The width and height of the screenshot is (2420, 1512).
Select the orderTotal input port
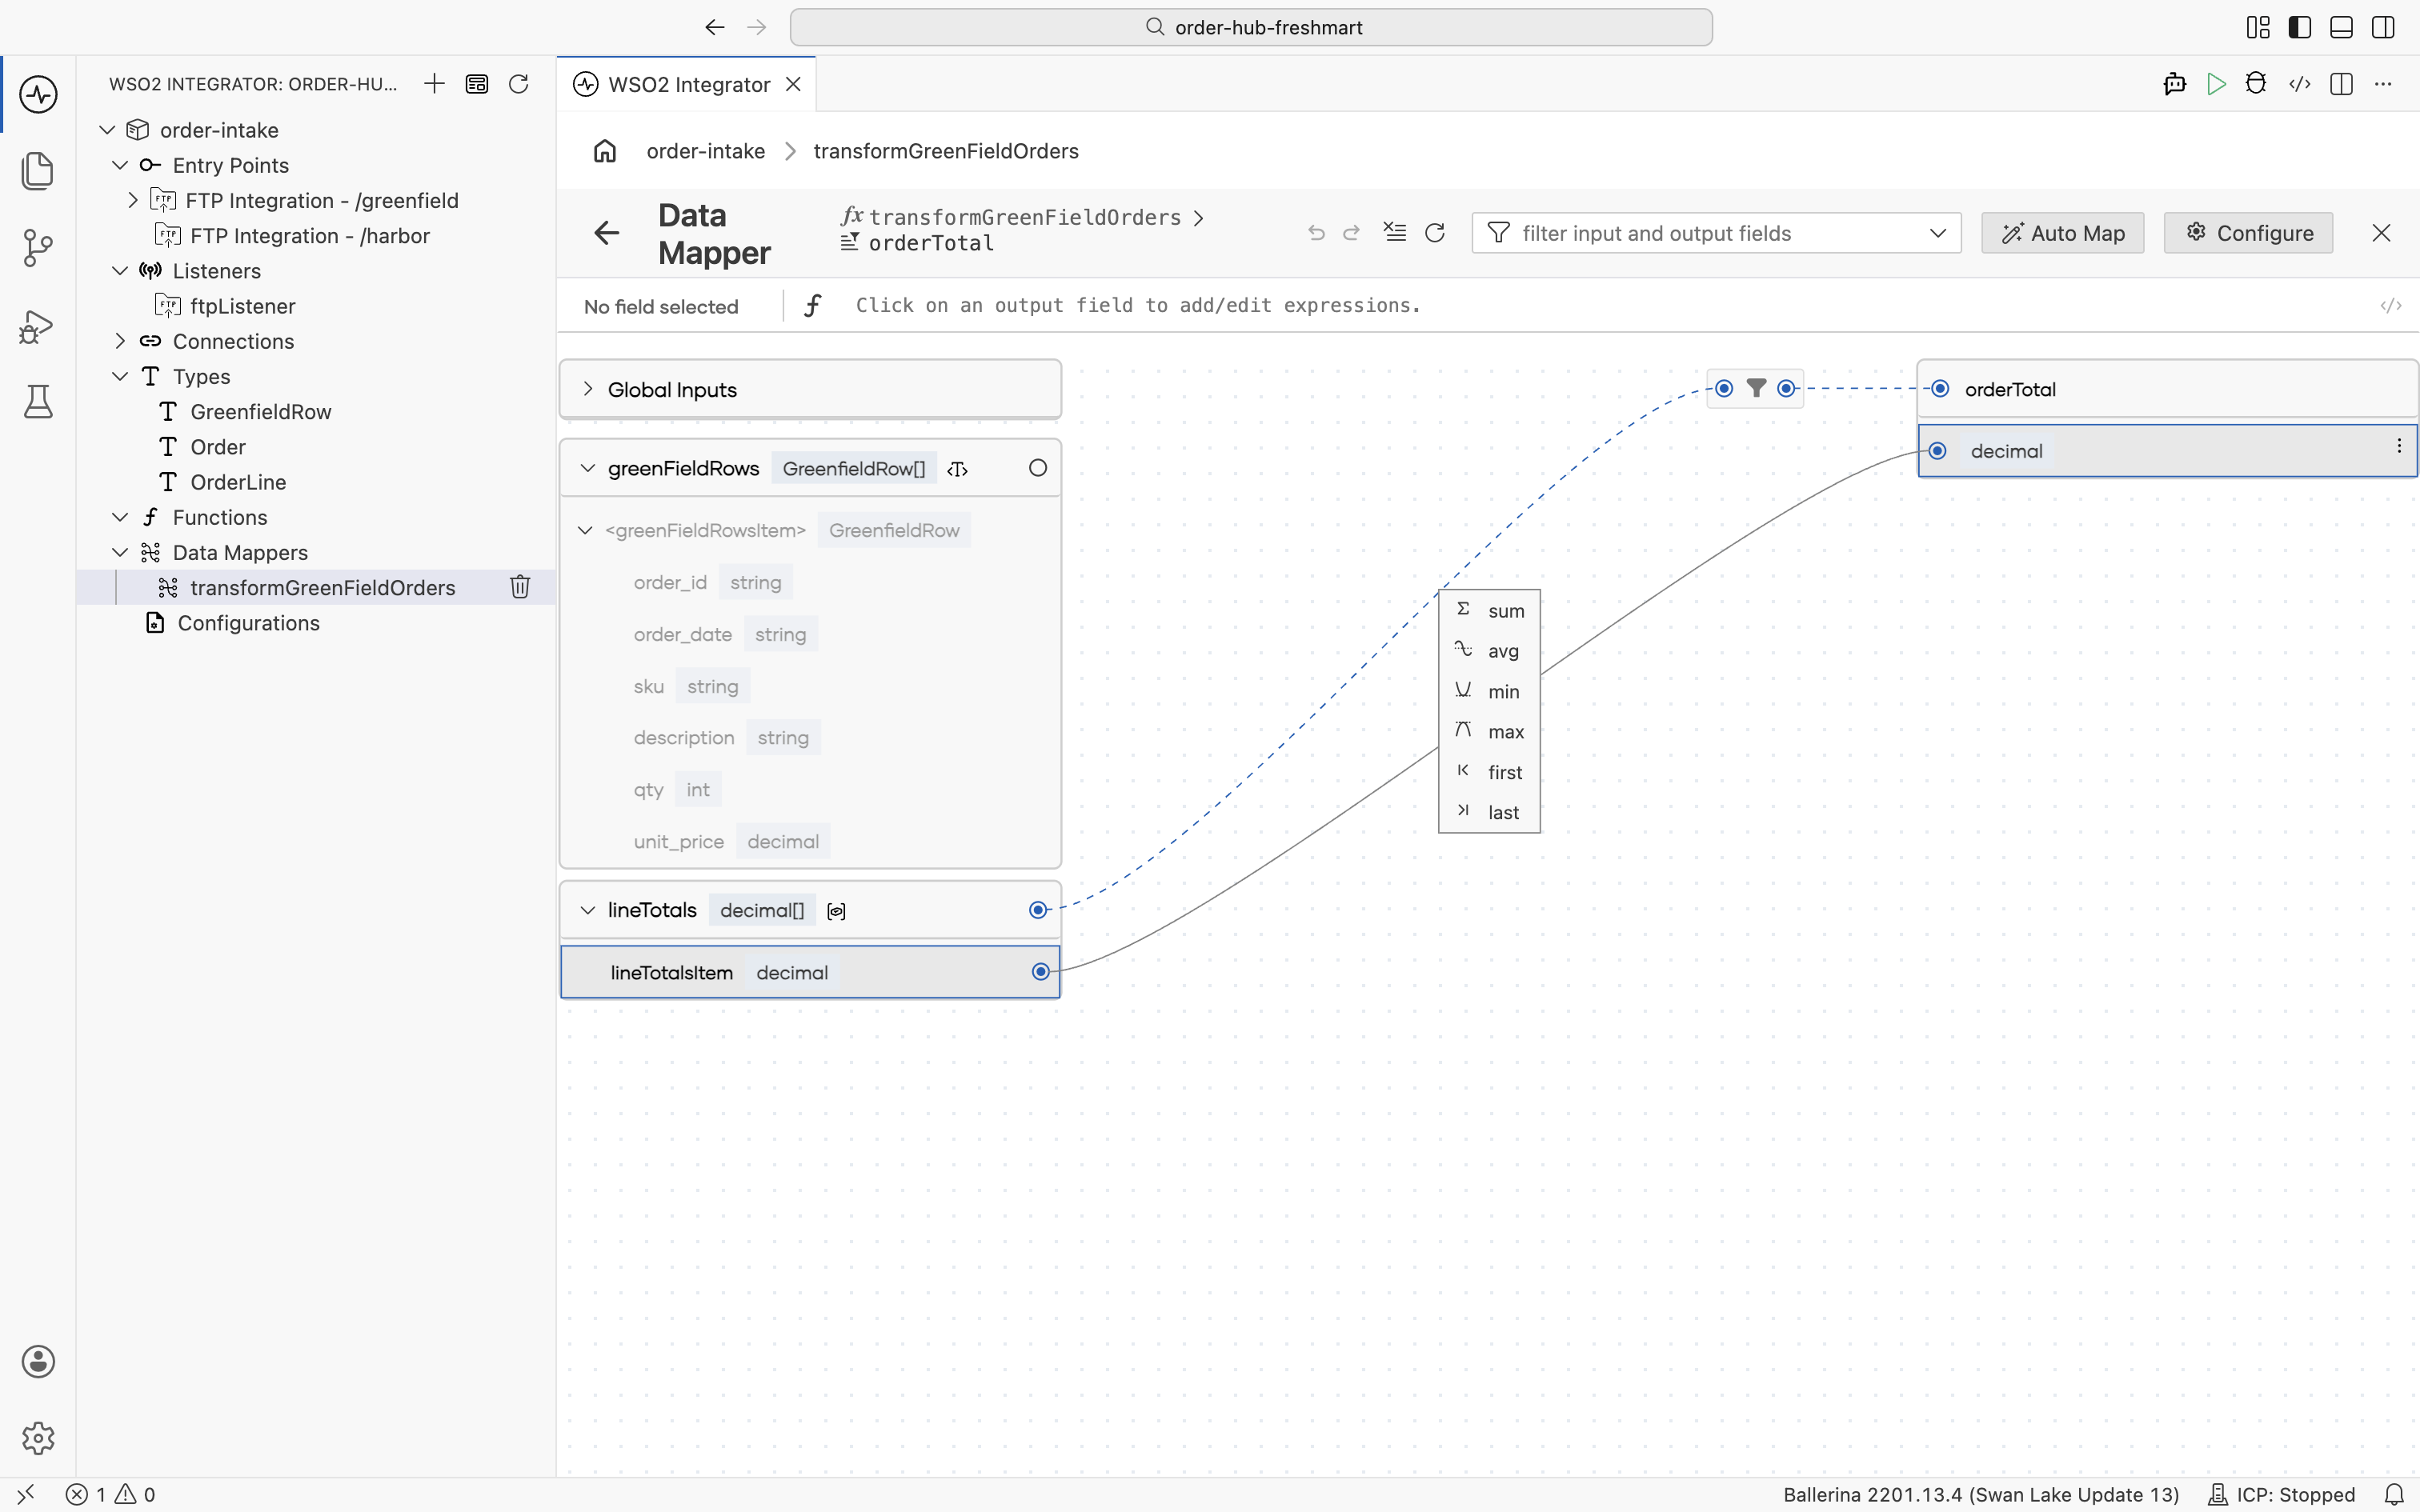1940,389
